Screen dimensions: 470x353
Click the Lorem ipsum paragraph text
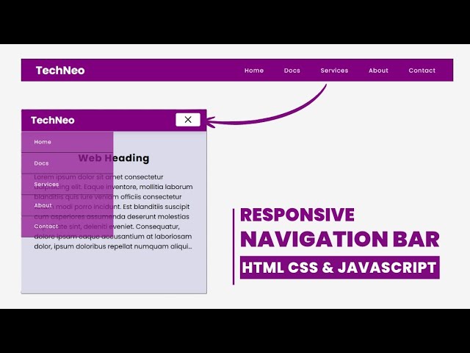point(113,212)
